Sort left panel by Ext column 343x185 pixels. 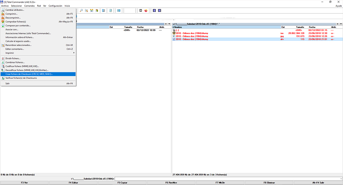tap(116, 27)
